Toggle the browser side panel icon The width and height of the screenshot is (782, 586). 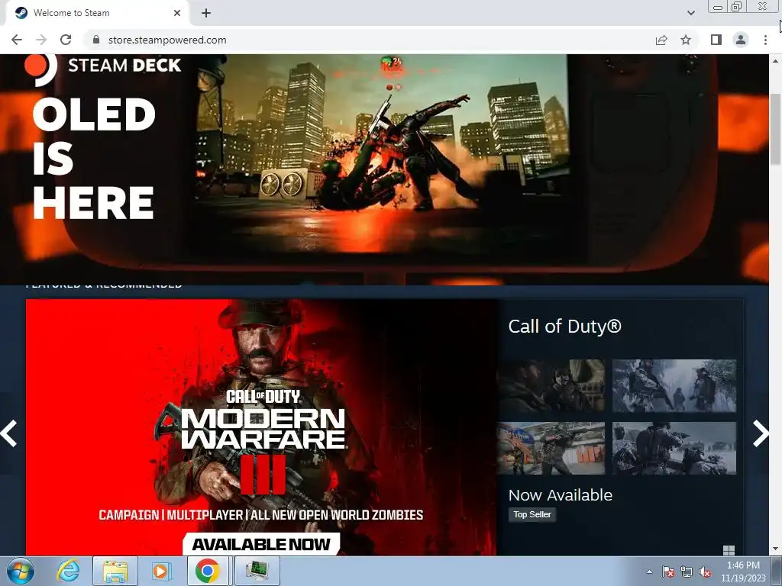click(x=716, y=40)
